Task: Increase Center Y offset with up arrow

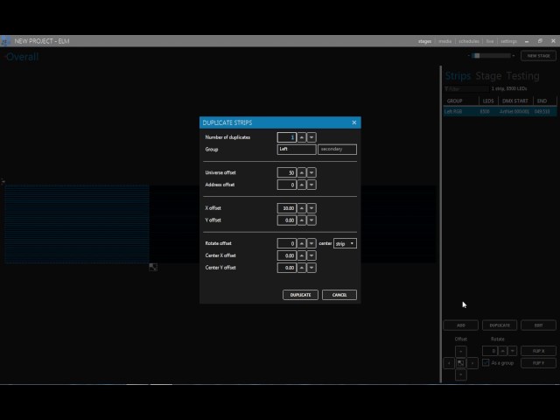Action: pyautogui.click(x=302, y=268)
